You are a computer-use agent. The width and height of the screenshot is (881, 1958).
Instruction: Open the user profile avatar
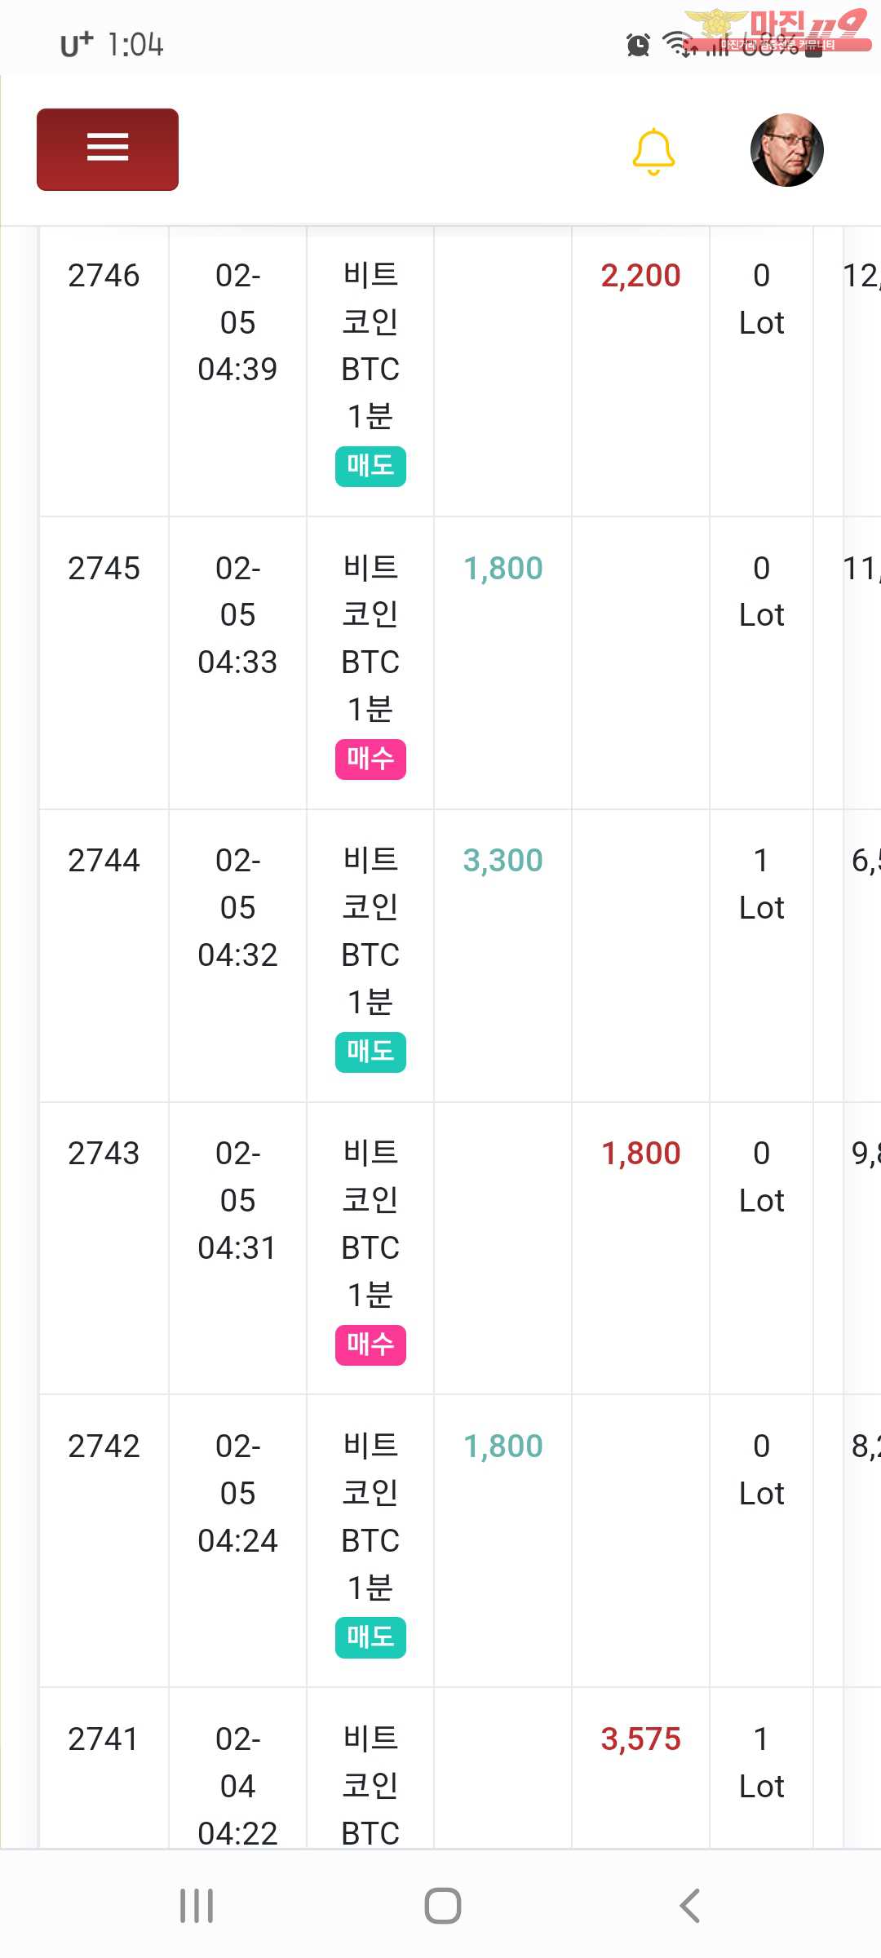tap(786, 150)
